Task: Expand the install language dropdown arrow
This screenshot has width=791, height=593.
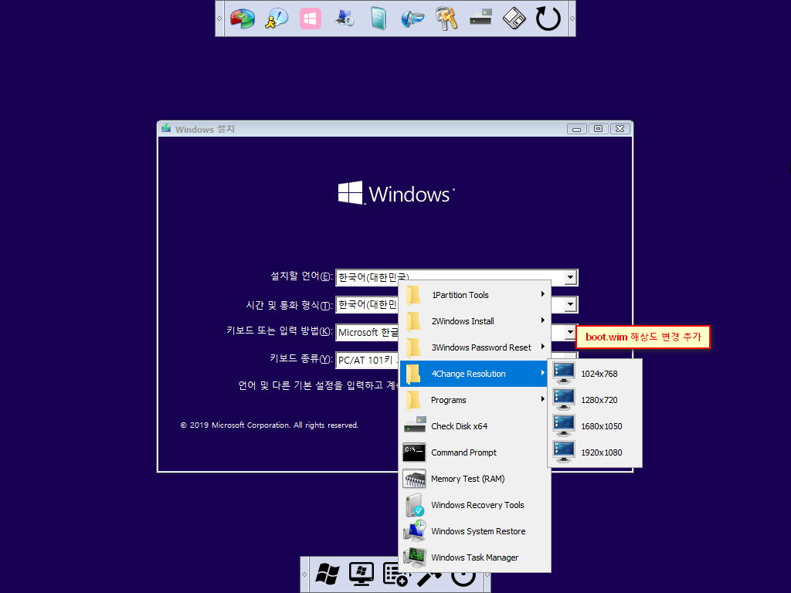Action: 570,277
